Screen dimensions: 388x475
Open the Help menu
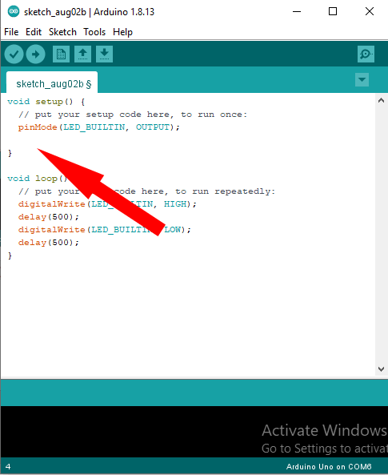click(x=122, y=32)
